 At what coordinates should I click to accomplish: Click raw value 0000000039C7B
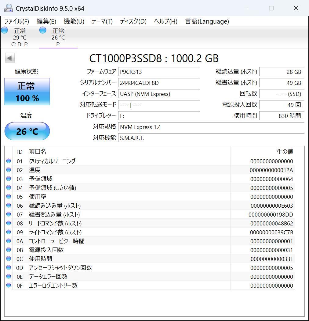[271, 232]
